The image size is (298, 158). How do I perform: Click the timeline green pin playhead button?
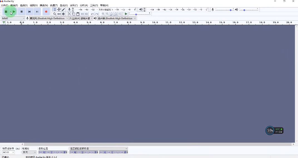pos(4,23)
